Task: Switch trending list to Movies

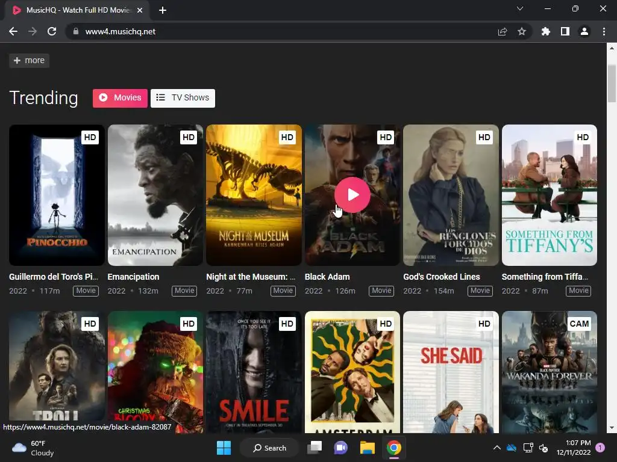Action: click(120, 98)
